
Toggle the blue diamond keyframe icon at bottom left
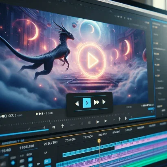pyautogui.click(x=13, y=163)
